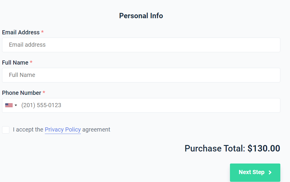Focus the Full Name input field

click(x=141, y=75)
